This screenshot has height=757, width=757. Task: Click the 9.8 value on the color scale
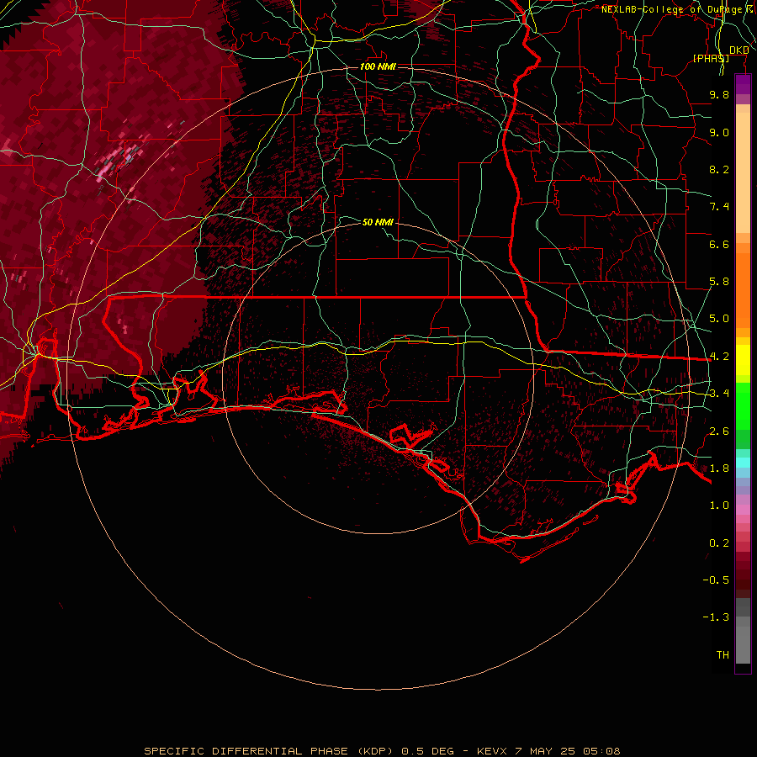719,94
